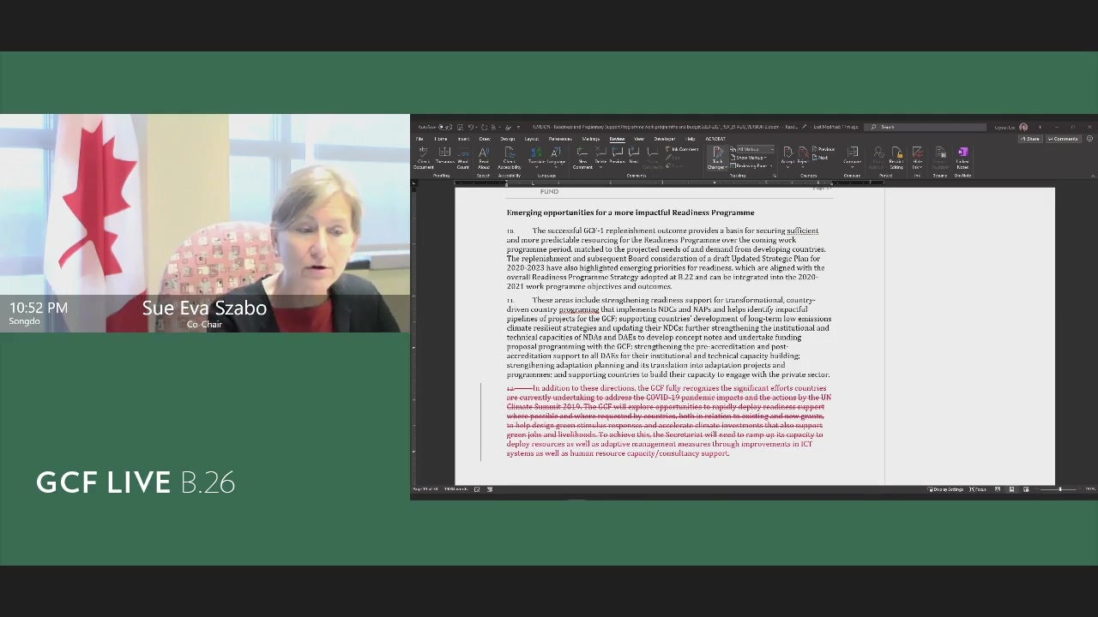Screen dimensions: 1098x617
Task: Expand the Customize Quick Access Toolbar arrow
Action: point(518,127)
